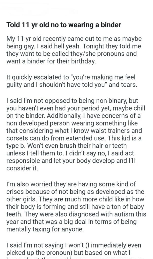Click the line "want a binder for their birthday"
This screenshot has height=259, width=153.
point(51,61)
